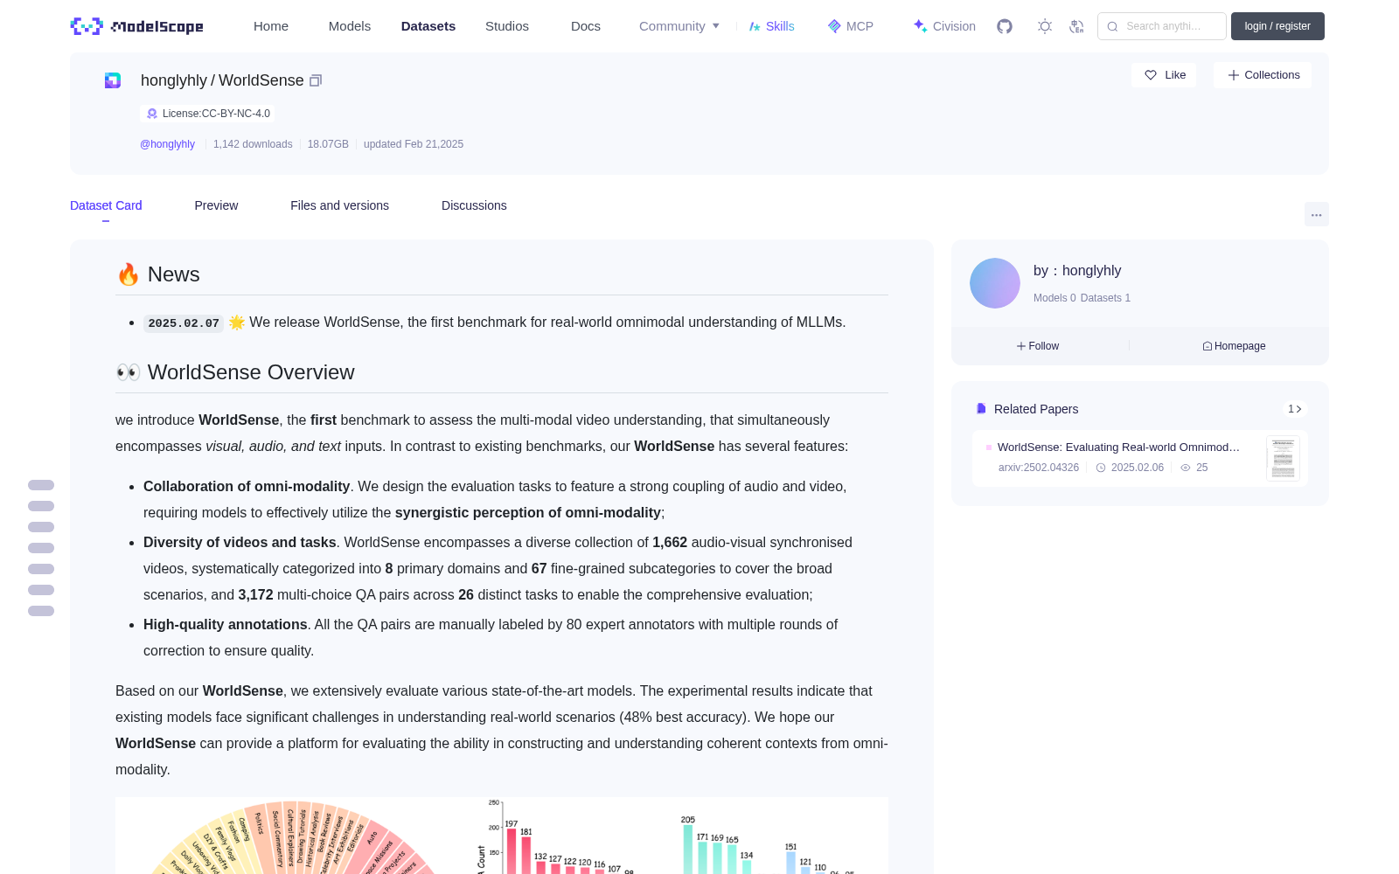Click the chart image at bottom

coord(502,836)
